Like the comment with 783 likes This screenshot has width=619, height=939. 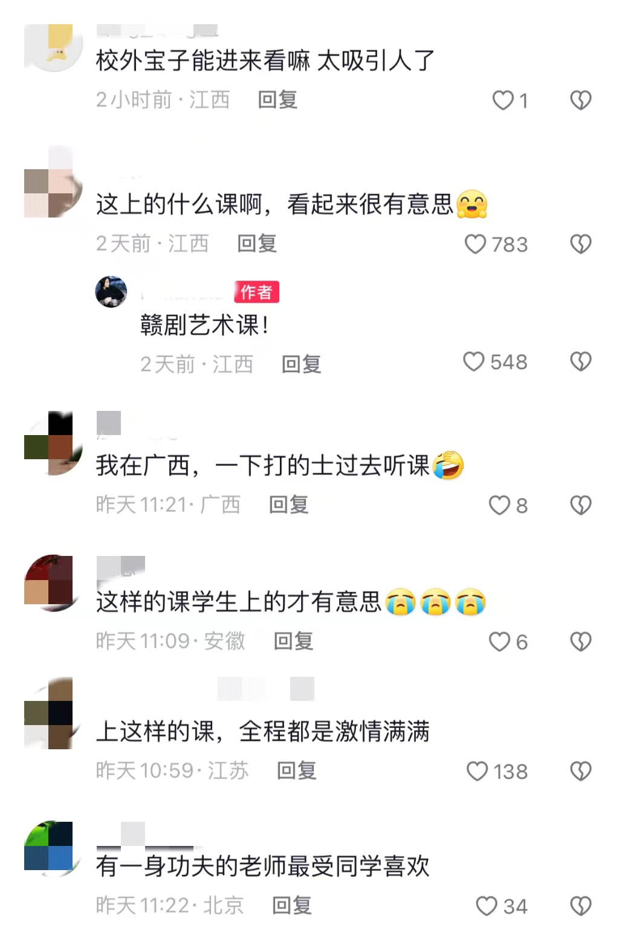point(475,244)
